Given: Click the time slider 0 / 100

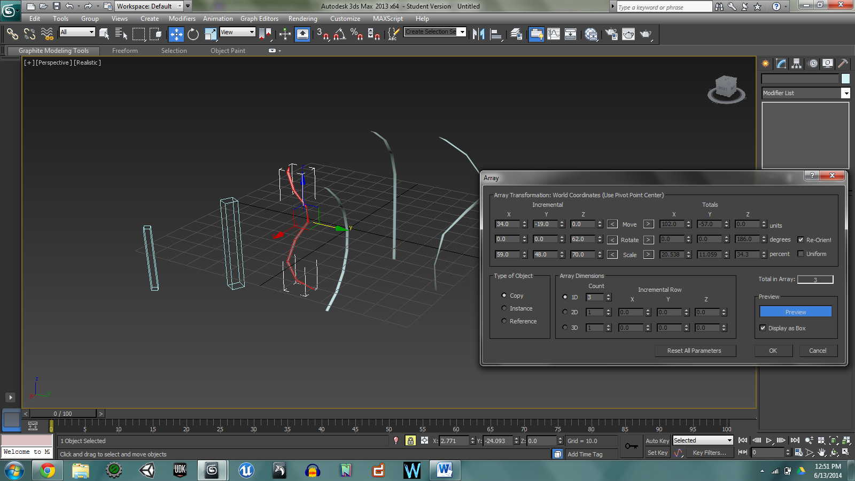Looking at the screenshot, I should pos(63,414).
